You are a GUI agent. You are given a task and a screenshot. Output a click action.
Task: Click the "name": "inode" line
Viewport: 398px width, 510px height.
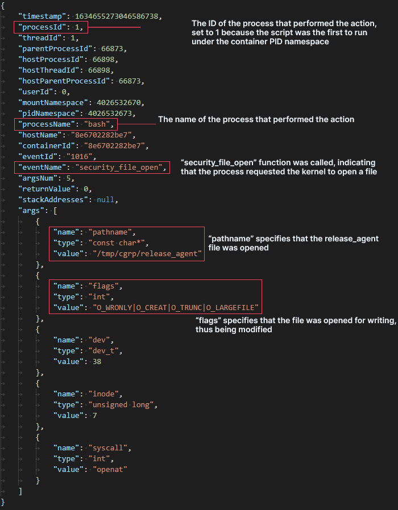click(x=88, y=394)
